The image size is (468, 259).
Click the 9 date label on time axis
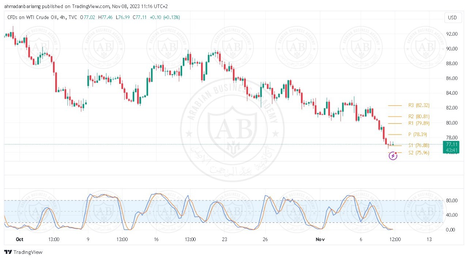click(88, 239)
